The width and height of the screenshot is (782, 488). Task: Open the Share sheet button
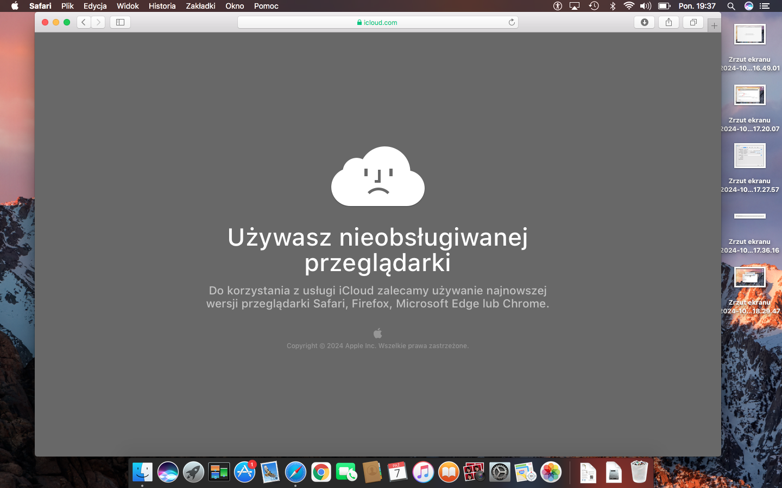(x=669, y=22)
